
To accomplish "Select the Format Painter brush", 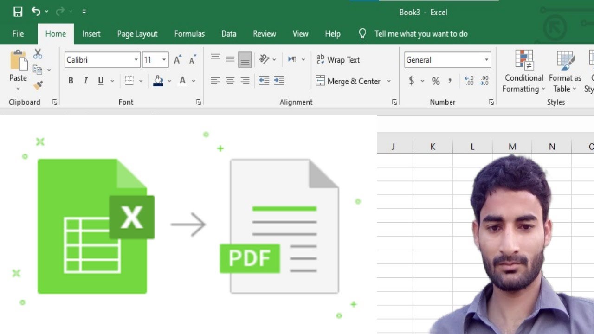I will click(38, 85).
